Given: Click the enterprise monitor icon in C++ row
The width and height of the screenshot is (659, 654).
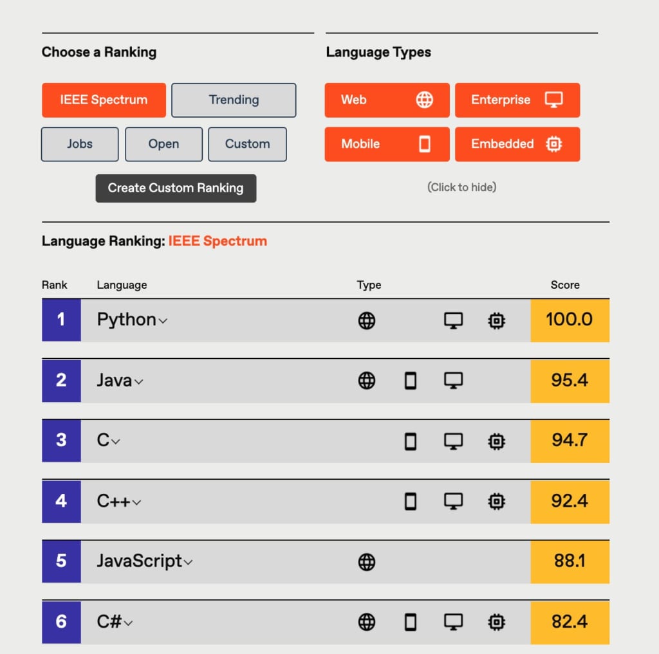Looking at the screenshot, I should [454, 501].
